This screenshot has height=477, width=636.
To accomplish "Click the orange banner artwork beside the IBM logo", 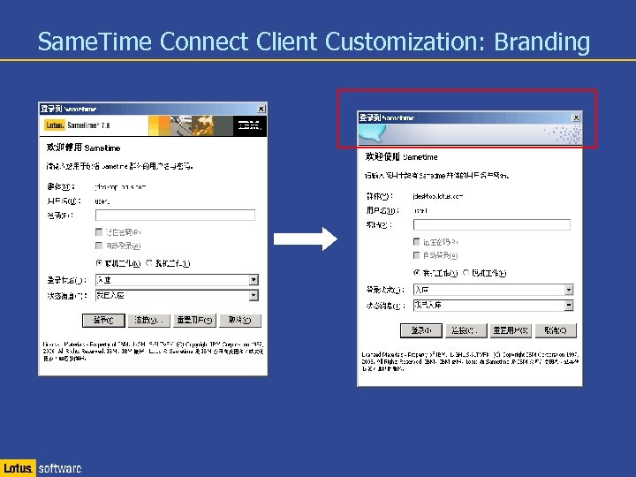I will click(191, 125).
